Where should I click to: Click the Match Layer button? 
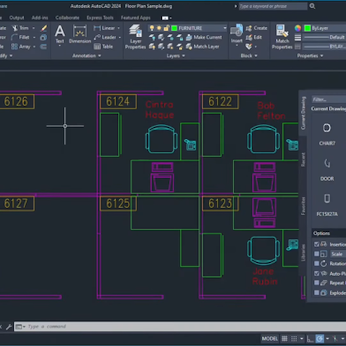click(202, 47)
